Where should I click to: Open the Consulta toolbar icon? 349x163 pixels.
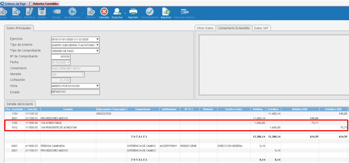click(x=16, y=12)
